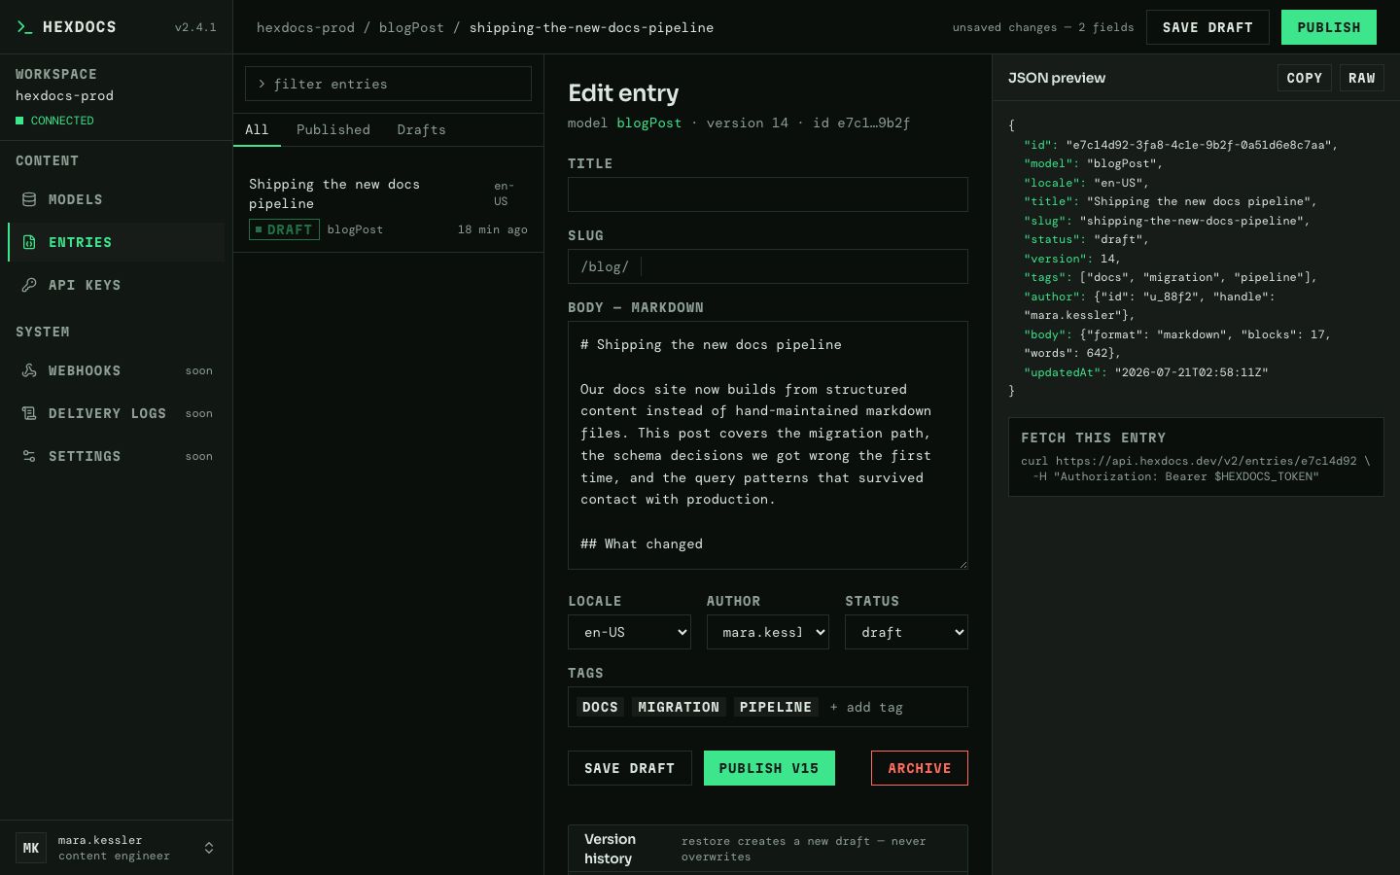Open Webhooks in the sidebar

click(117, 370)
